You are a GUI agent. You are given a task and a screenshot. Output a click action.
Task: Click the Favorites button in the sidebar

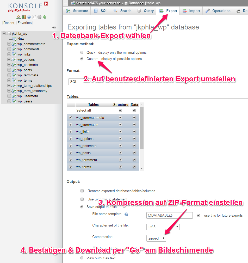tap(24, 23)
